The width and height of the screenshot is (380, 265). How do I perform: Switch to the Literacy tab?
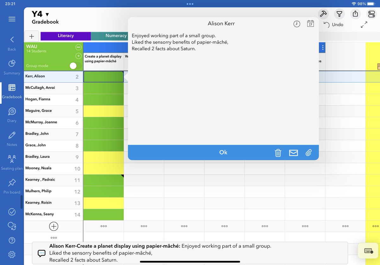click(66, 36)
